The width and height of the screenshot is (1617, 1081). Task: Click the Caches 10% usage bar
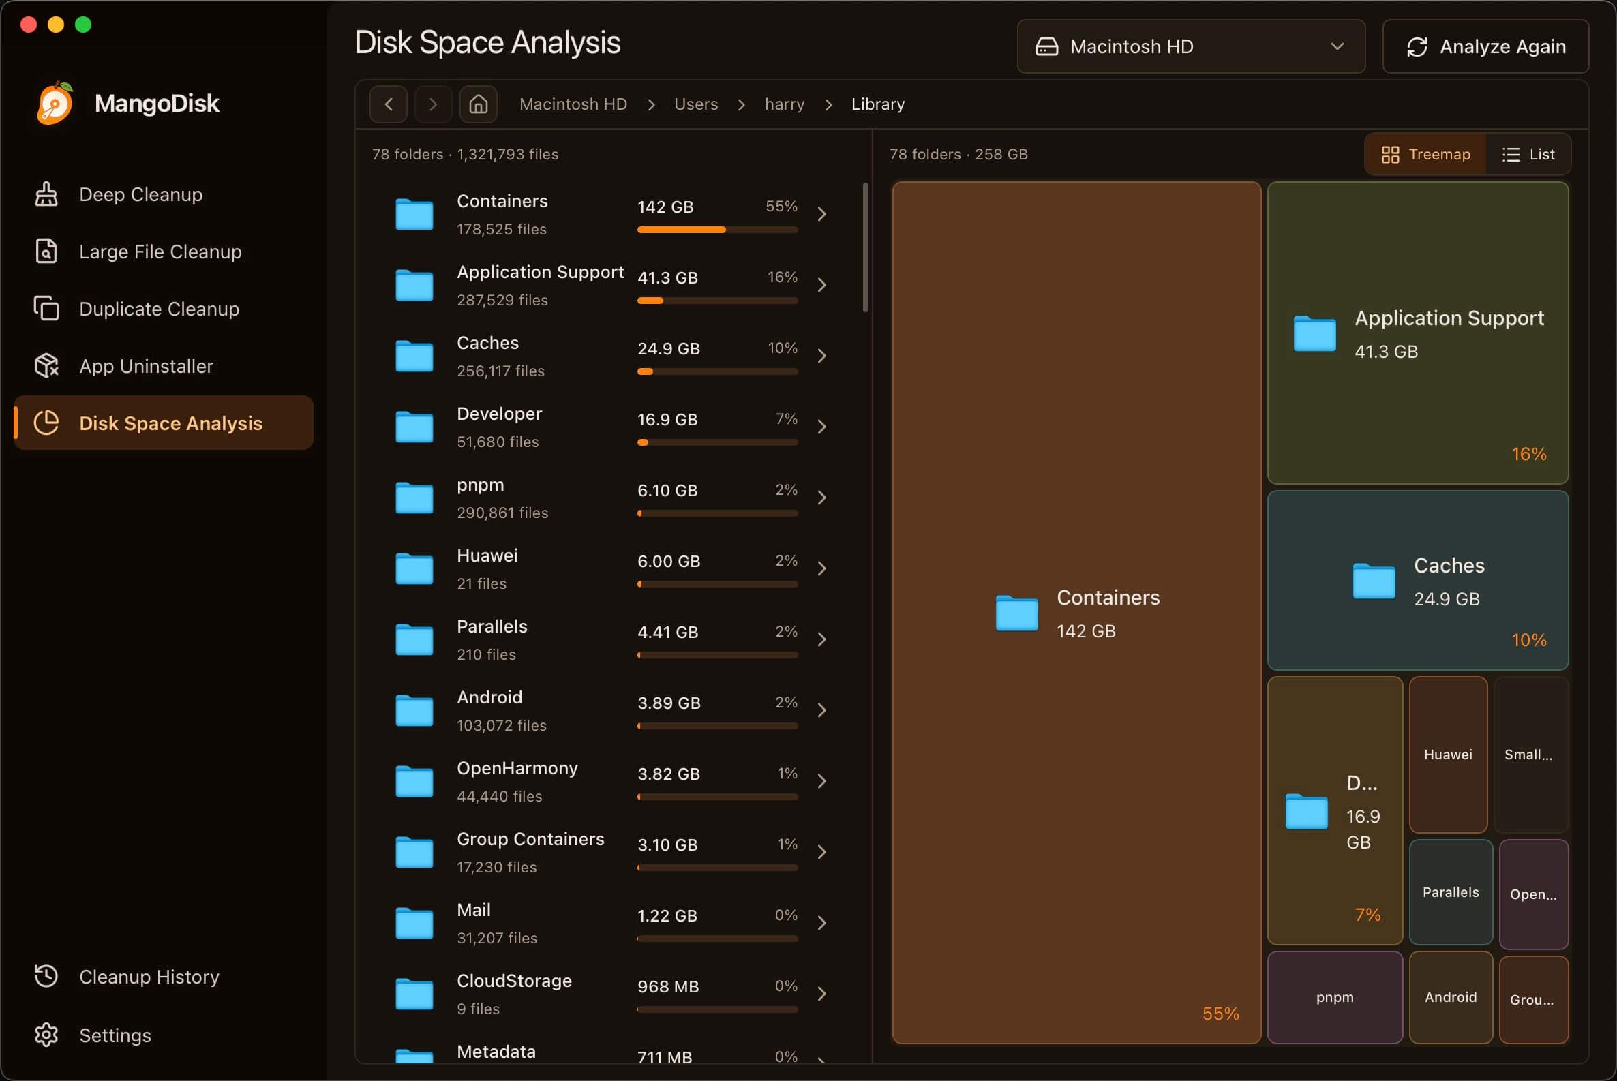[x=717, y=371]
